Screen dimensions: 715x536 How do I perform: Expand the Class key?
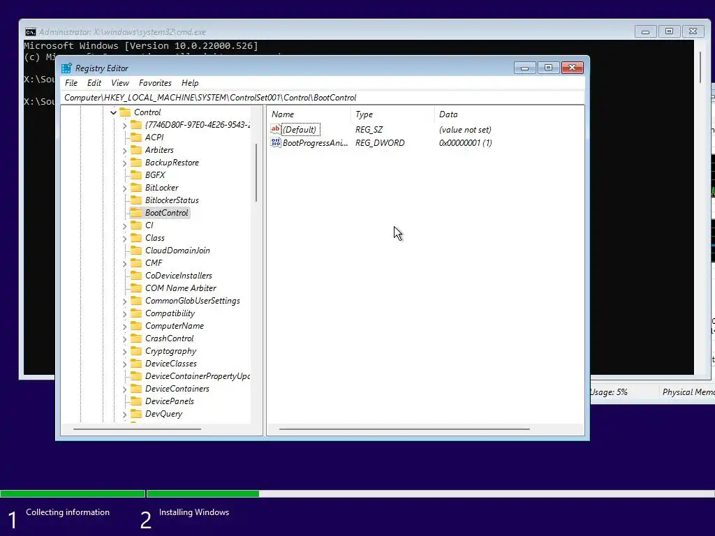pos(124,238)
